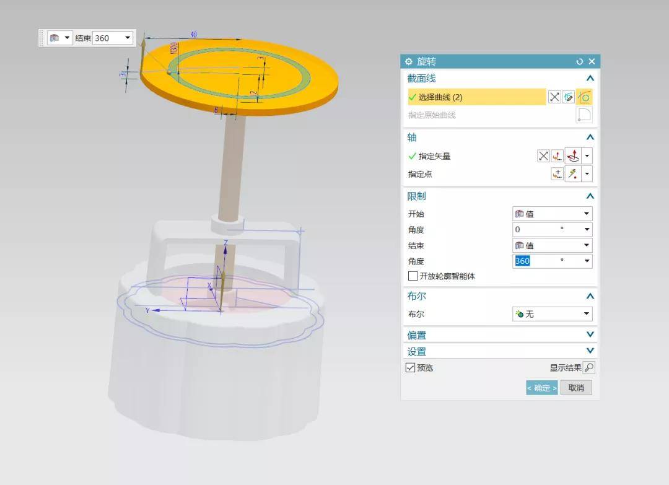The width and height of the screenshot is (669, 485).
Task: Collapse the 轴 section
Action: [590, 137]
